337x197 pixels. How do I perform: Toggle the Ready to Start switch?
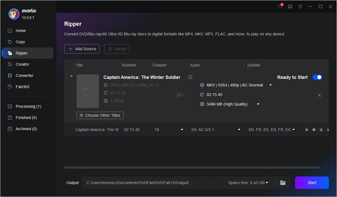tap(317, 77)
